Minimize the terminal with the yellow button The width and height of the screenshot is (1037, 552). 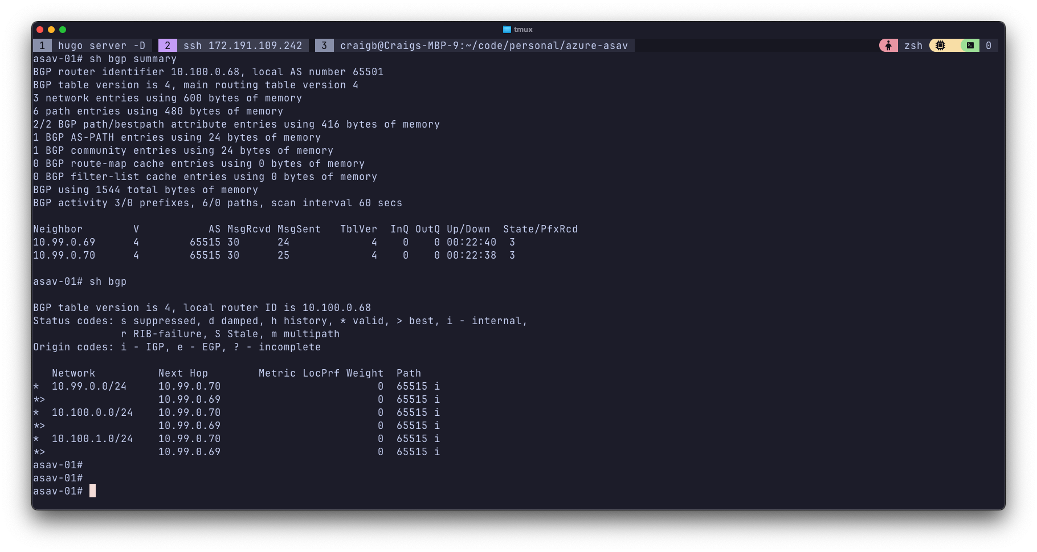point(51,30)
